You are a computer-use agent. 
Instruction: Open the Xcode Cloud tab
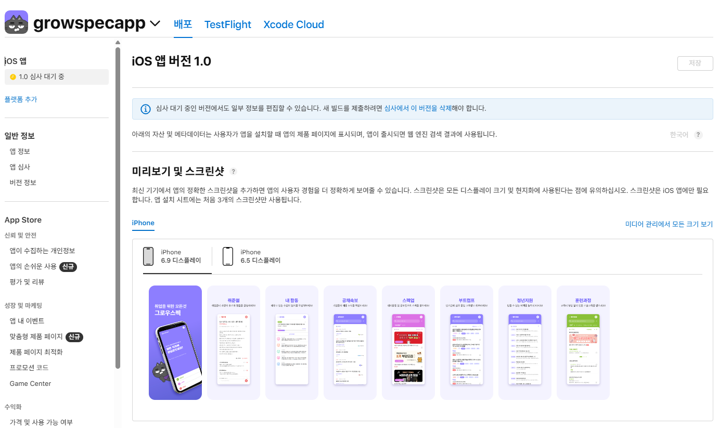[x=293, y=24]
